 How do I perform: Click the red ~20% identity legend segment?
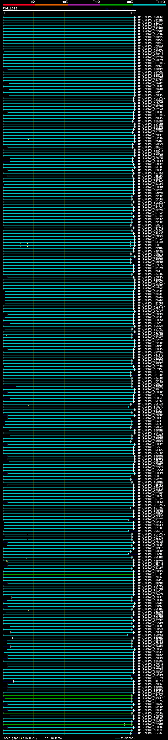pyautogui.click(x=19, y=5)
